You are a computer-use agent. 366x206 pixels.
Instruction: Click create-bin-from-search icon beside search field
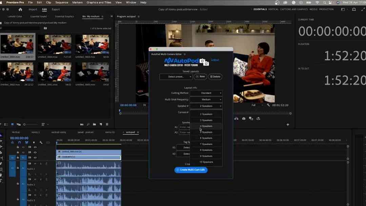pos(45,28)
